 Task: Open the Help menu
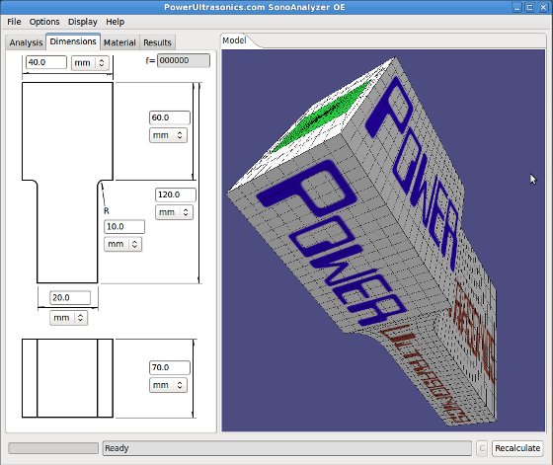coord(115,22)
